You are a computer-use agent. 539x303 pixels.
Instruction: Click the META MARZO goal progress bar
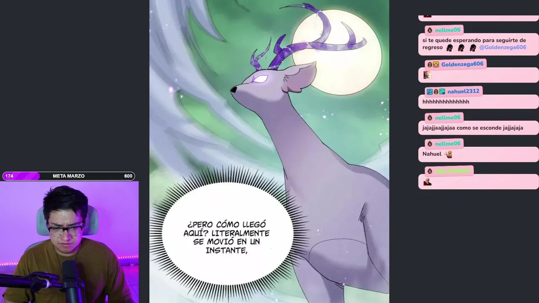(x=69, y=176)
